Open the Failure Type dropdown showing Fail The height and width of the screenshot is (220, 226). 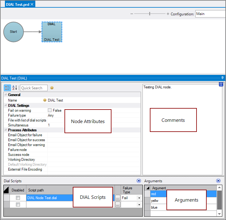tap(139, 198)
